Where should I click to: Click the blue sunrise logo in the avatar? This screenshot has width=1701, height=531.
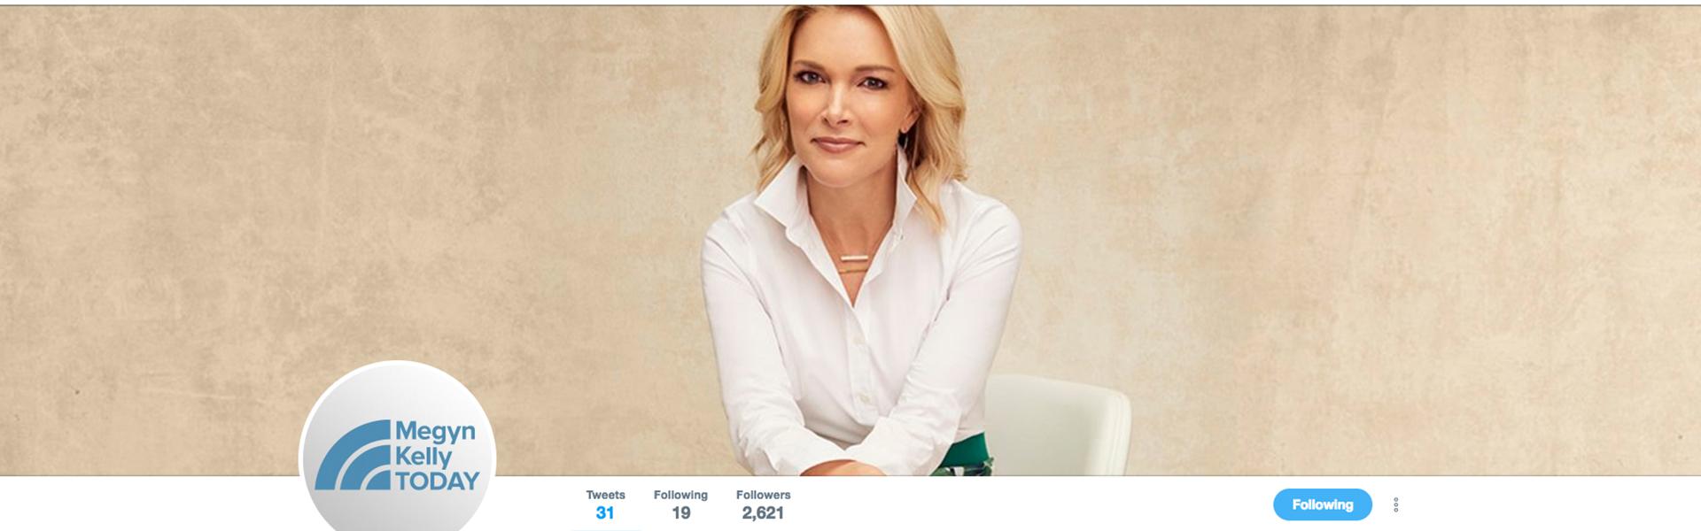353,455
